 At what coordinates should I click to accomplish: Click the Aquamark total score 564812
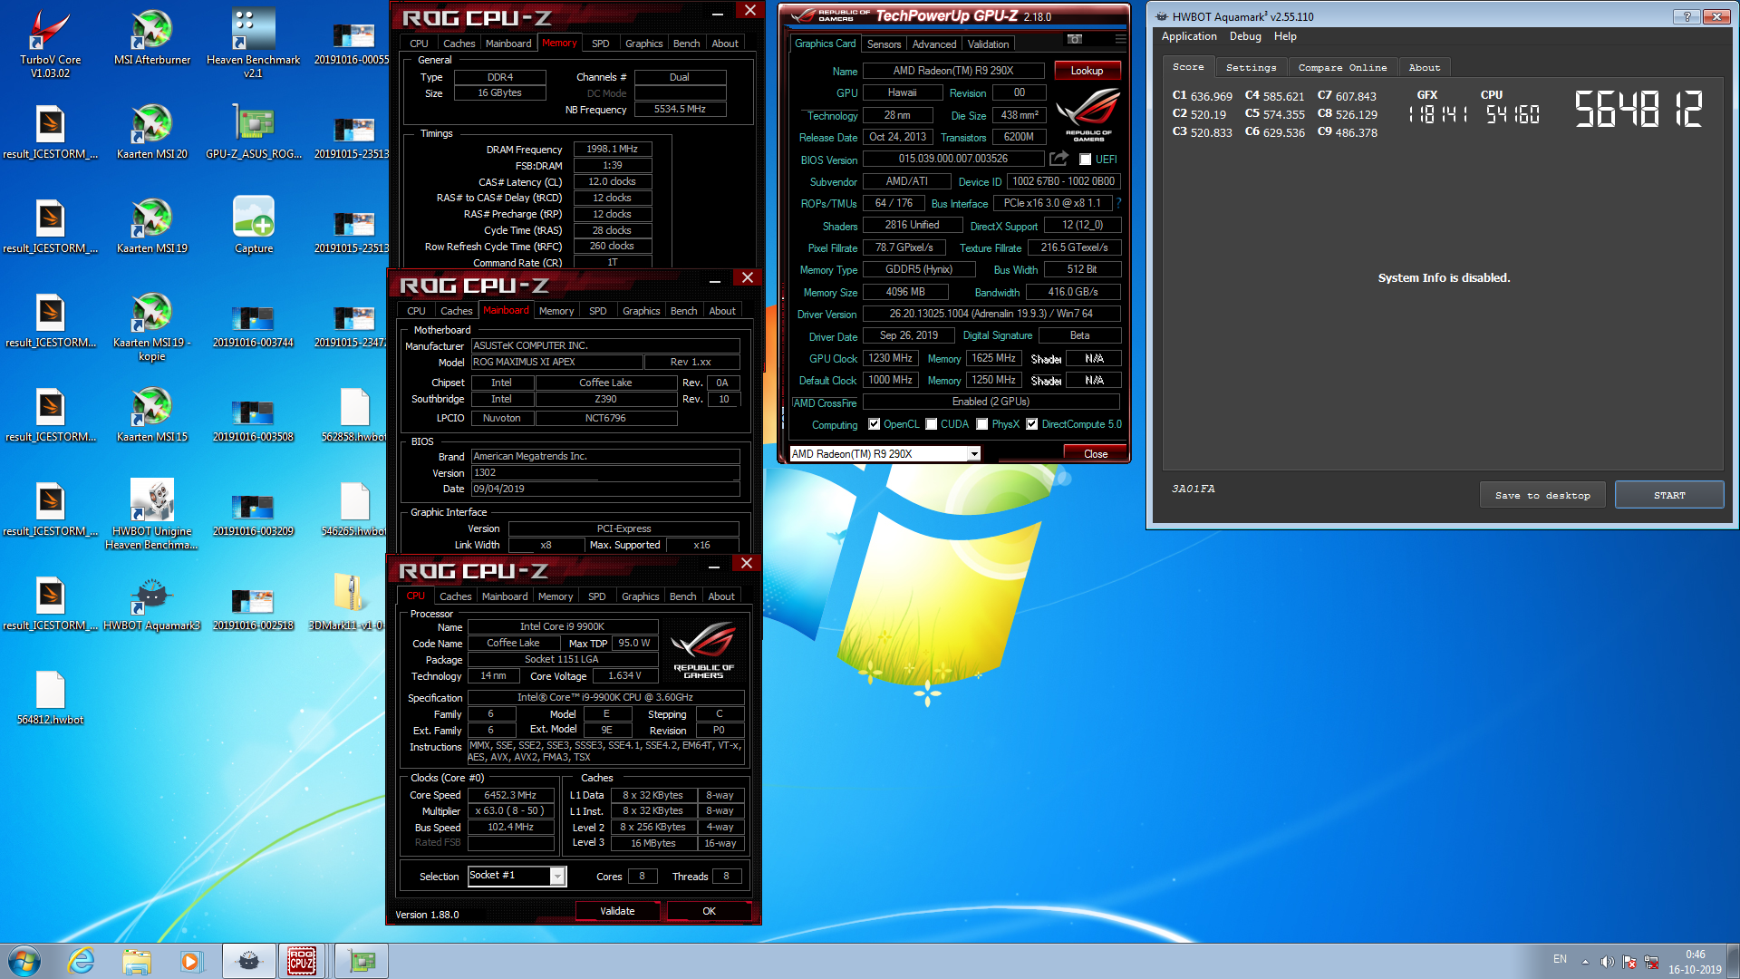(1638, 109)
